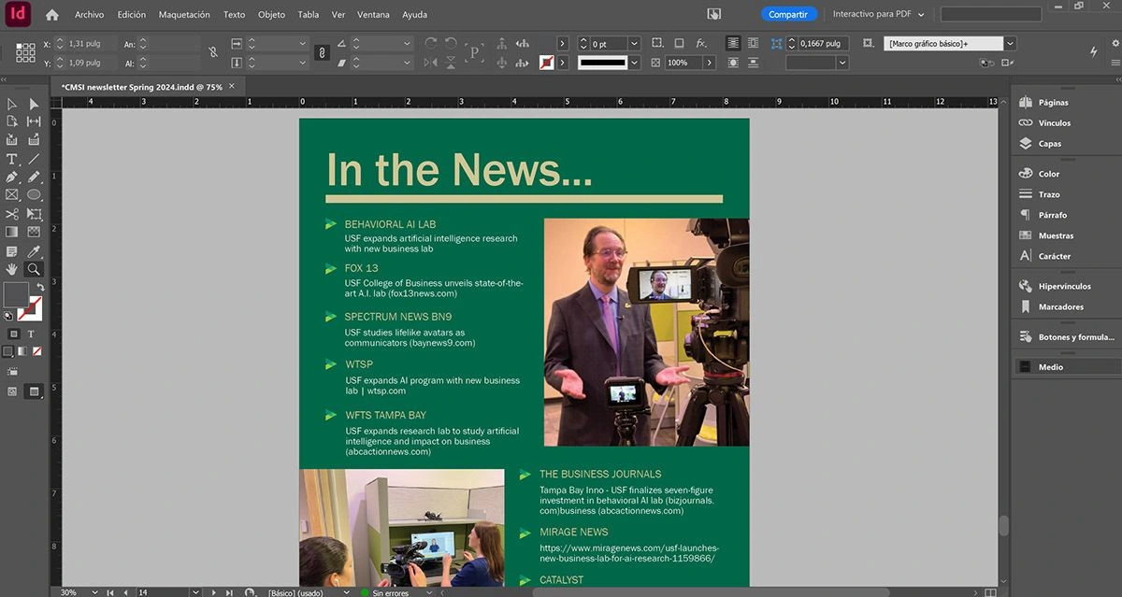Select the Hand tool
1122x597 pixels.
tap(12, 269)
